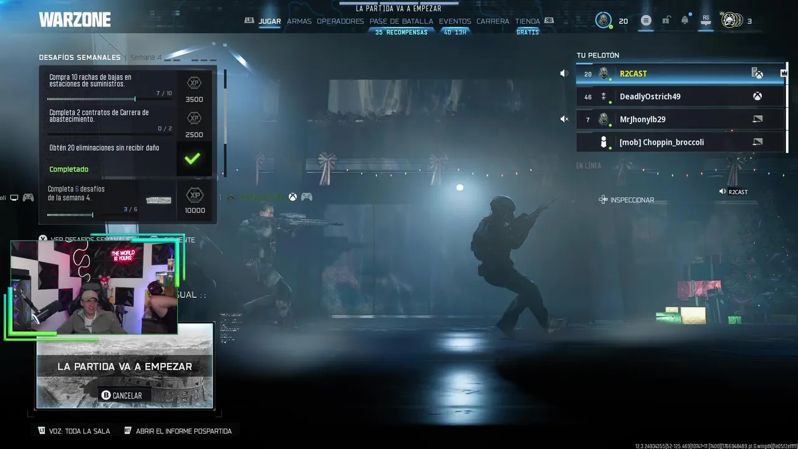
Task: Click the party leader crown icon
Action: (x=784, y=73)
